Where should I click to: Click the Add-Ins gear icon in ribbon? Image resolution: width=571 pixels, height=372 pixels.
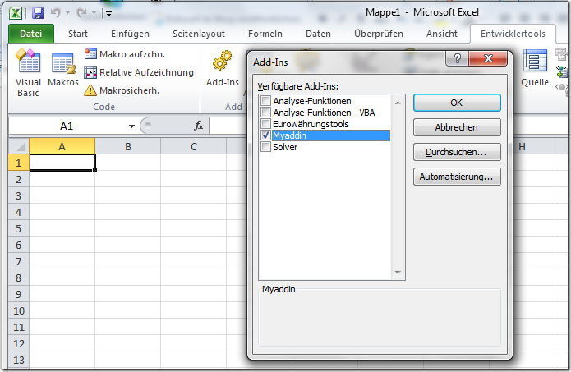tap(223, 61)
